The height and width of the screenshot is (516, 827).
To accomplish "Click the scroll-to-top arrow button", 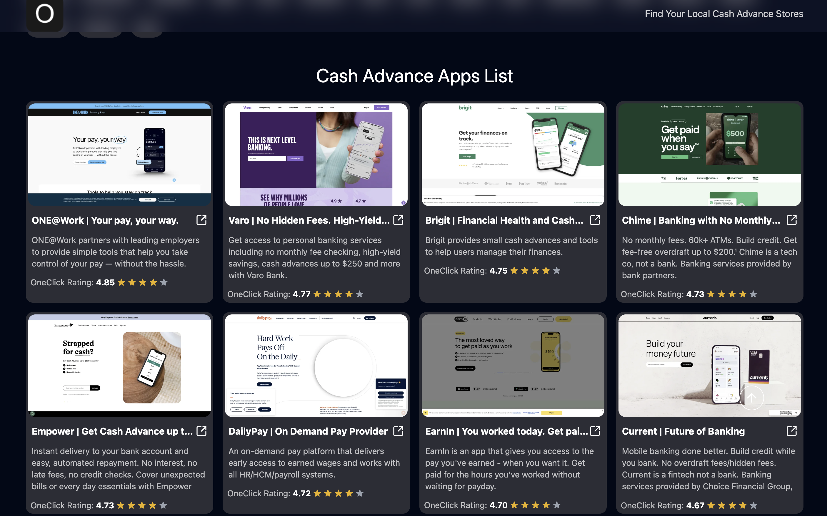I will [751, 398].
